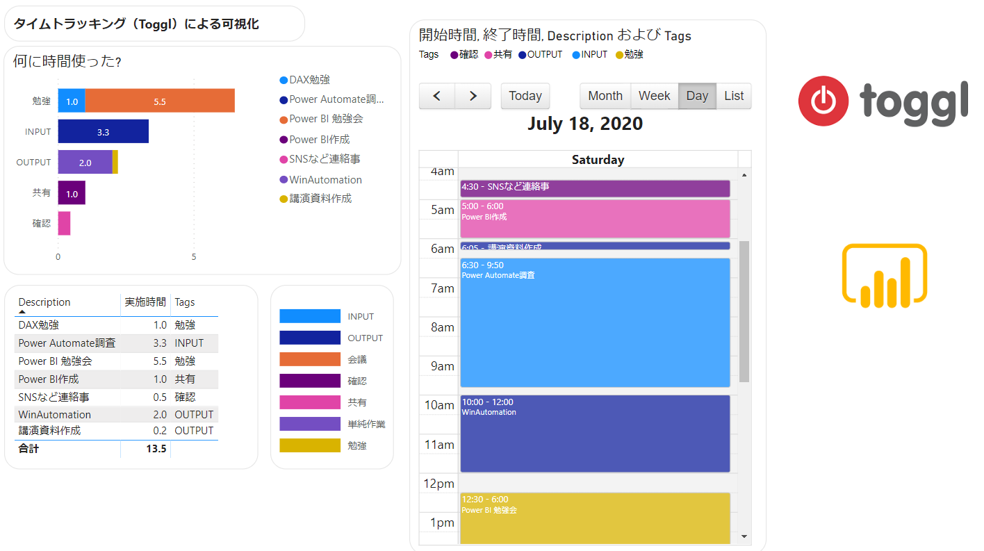Click the WinAutomation legend item in chart
Viewport: 984px width, 551px height.
point(320,179)
